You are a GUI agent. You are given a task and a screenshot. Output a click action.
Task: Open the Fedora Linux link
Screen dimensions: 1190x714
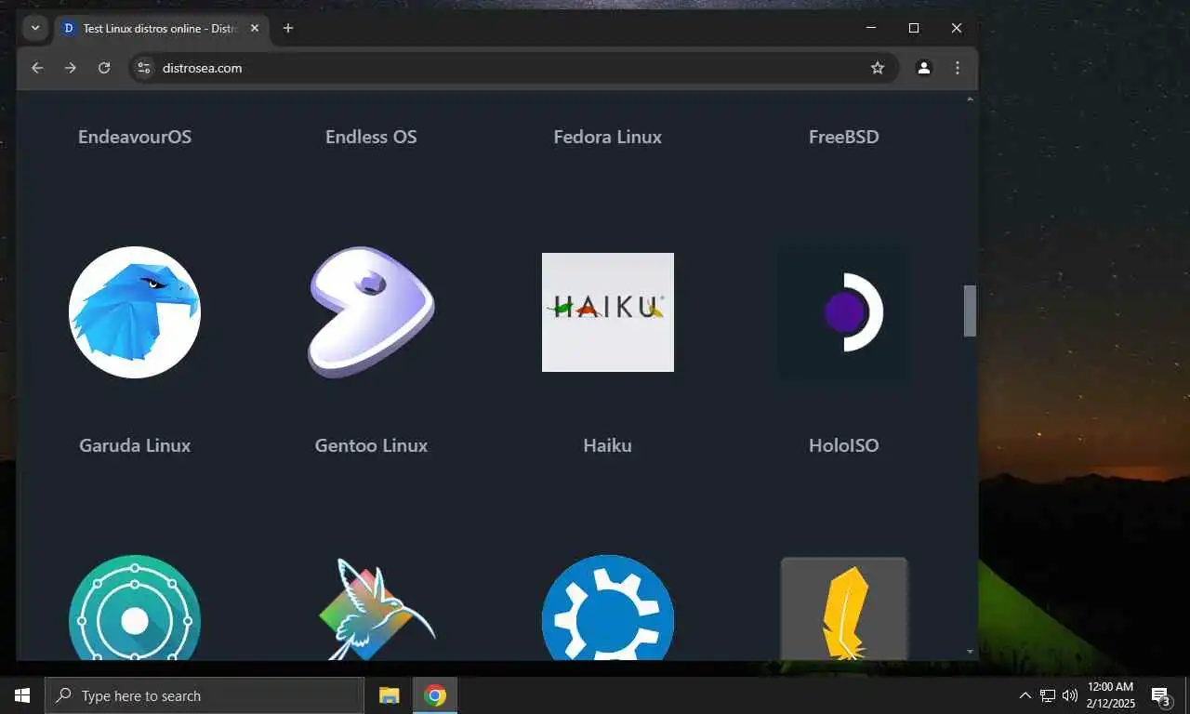pyautogui.click(x=608, y=137)
